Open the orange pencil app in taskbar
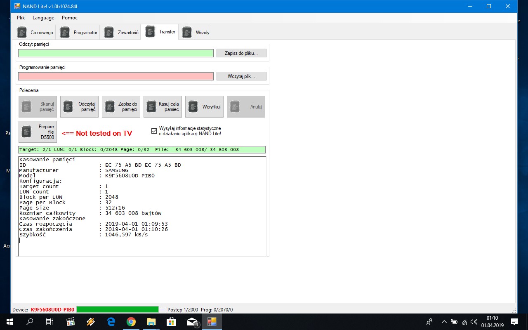 pos(91,322)
